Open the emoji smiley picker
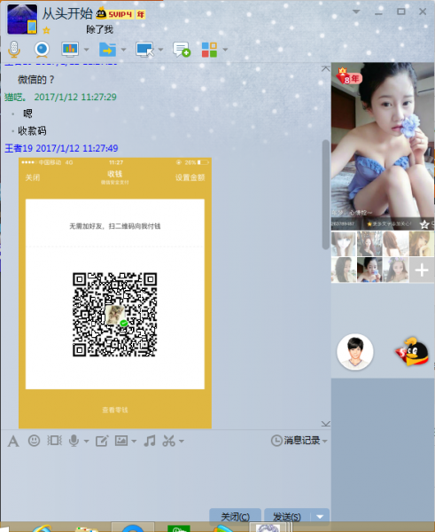Viewport: 435px width, 532px height. 34,441
